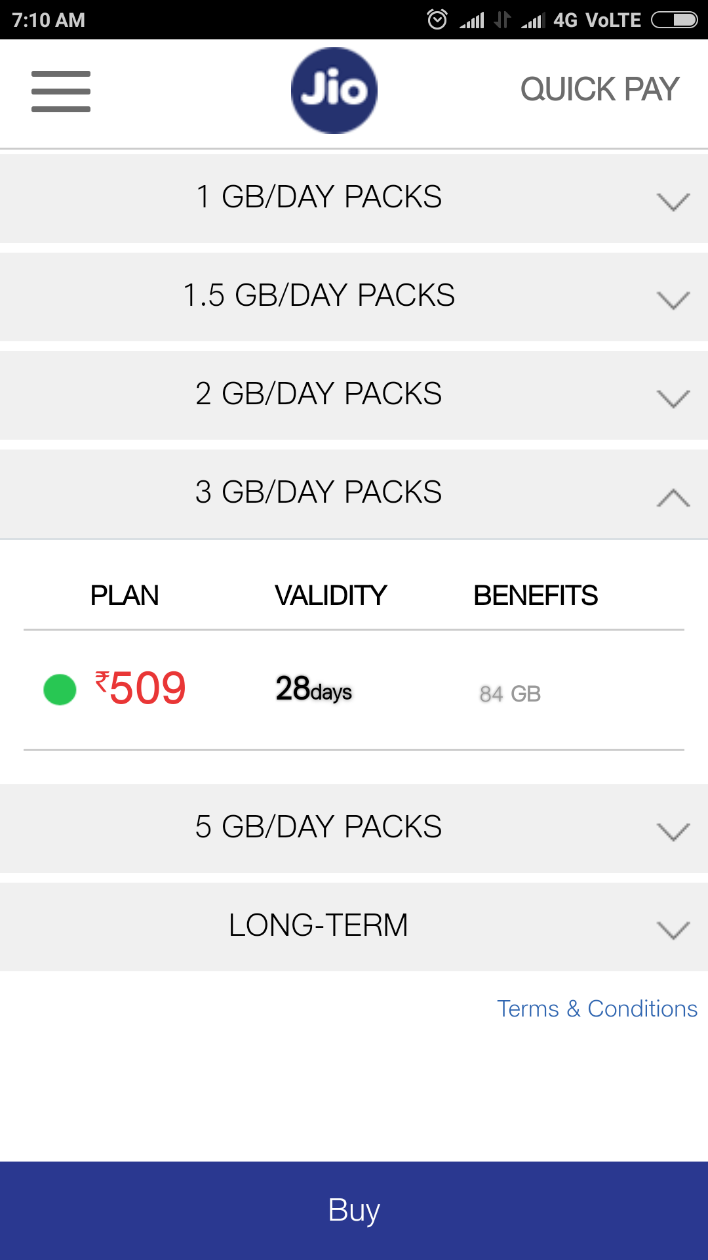Image resolution: width=708 pixels, height=1260 pixels.
Task: Open QUICK PAY
Action: click(600, 89)
